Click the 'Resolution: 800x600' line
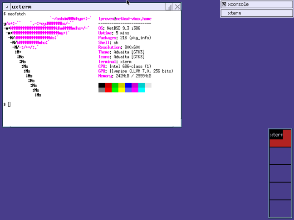294x220 pixels. click(x=119, y=48)
